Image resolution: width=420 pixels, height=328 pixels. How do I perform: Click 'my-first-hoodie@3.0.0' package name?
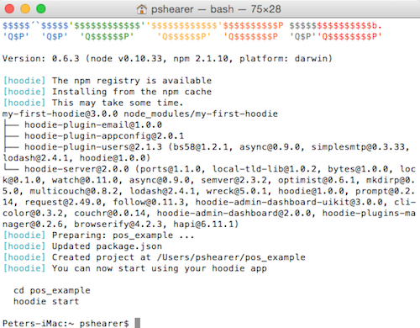(60, 114)
